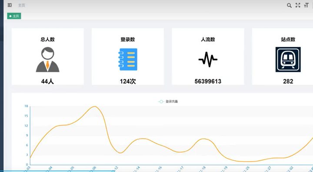Click the 登录数 card title
The height and width of the screenshot is (172, 313).
128,39
